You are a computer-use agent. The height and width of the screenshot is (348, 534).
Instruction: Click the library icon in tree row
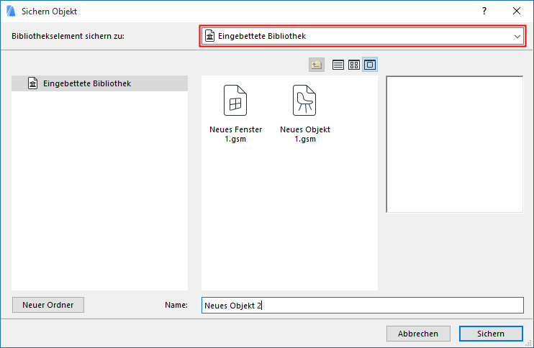(32, 83)
